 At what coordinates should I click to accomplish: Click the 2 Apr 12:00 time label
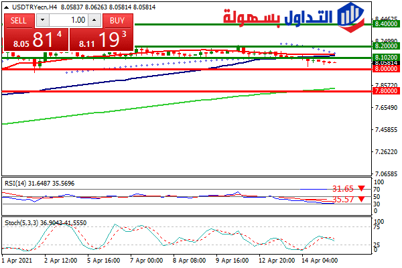click(x=61, y=261)
